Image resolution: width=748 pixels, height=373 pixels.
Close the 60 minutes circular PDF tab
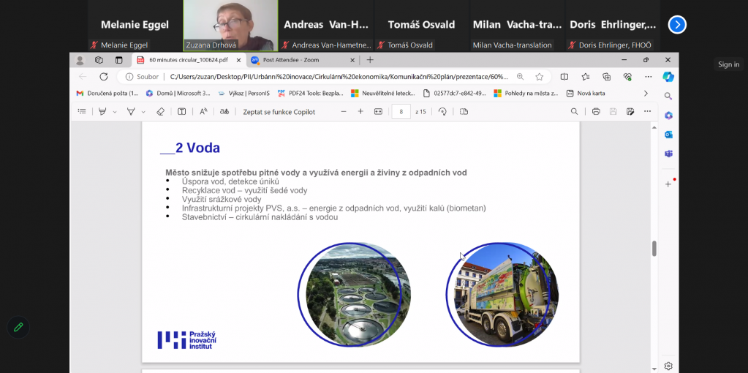click(x=238, y=60)
